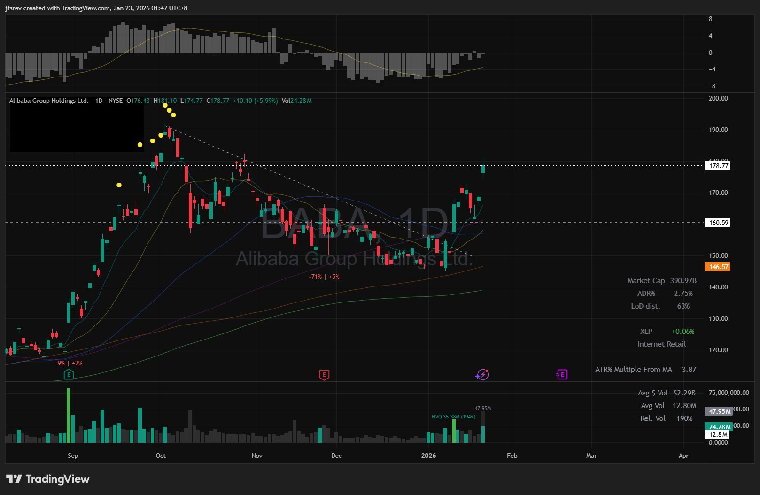This screenshot has width=760, height=495.
Task: Click the jfsrev created with TradingView.com caption
Action: (96, 8)
